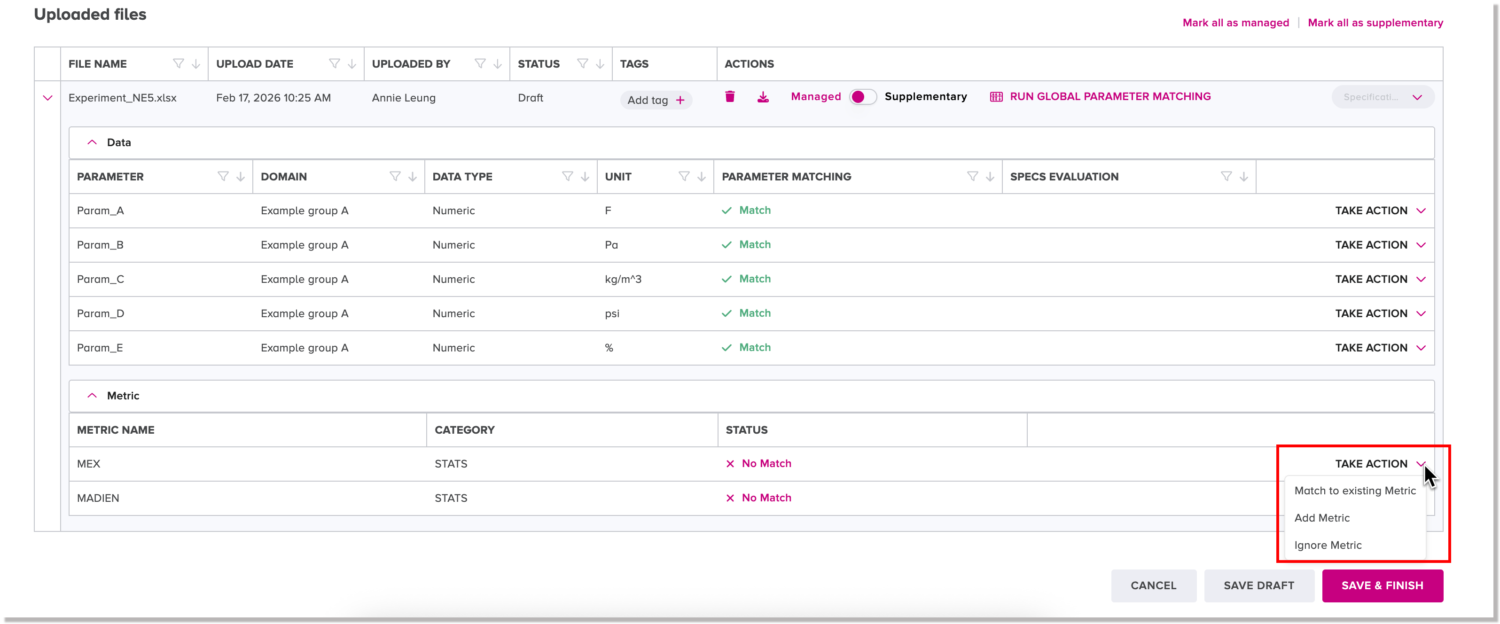Click the Annie Leung uploader cell

(x=404, y=98)
